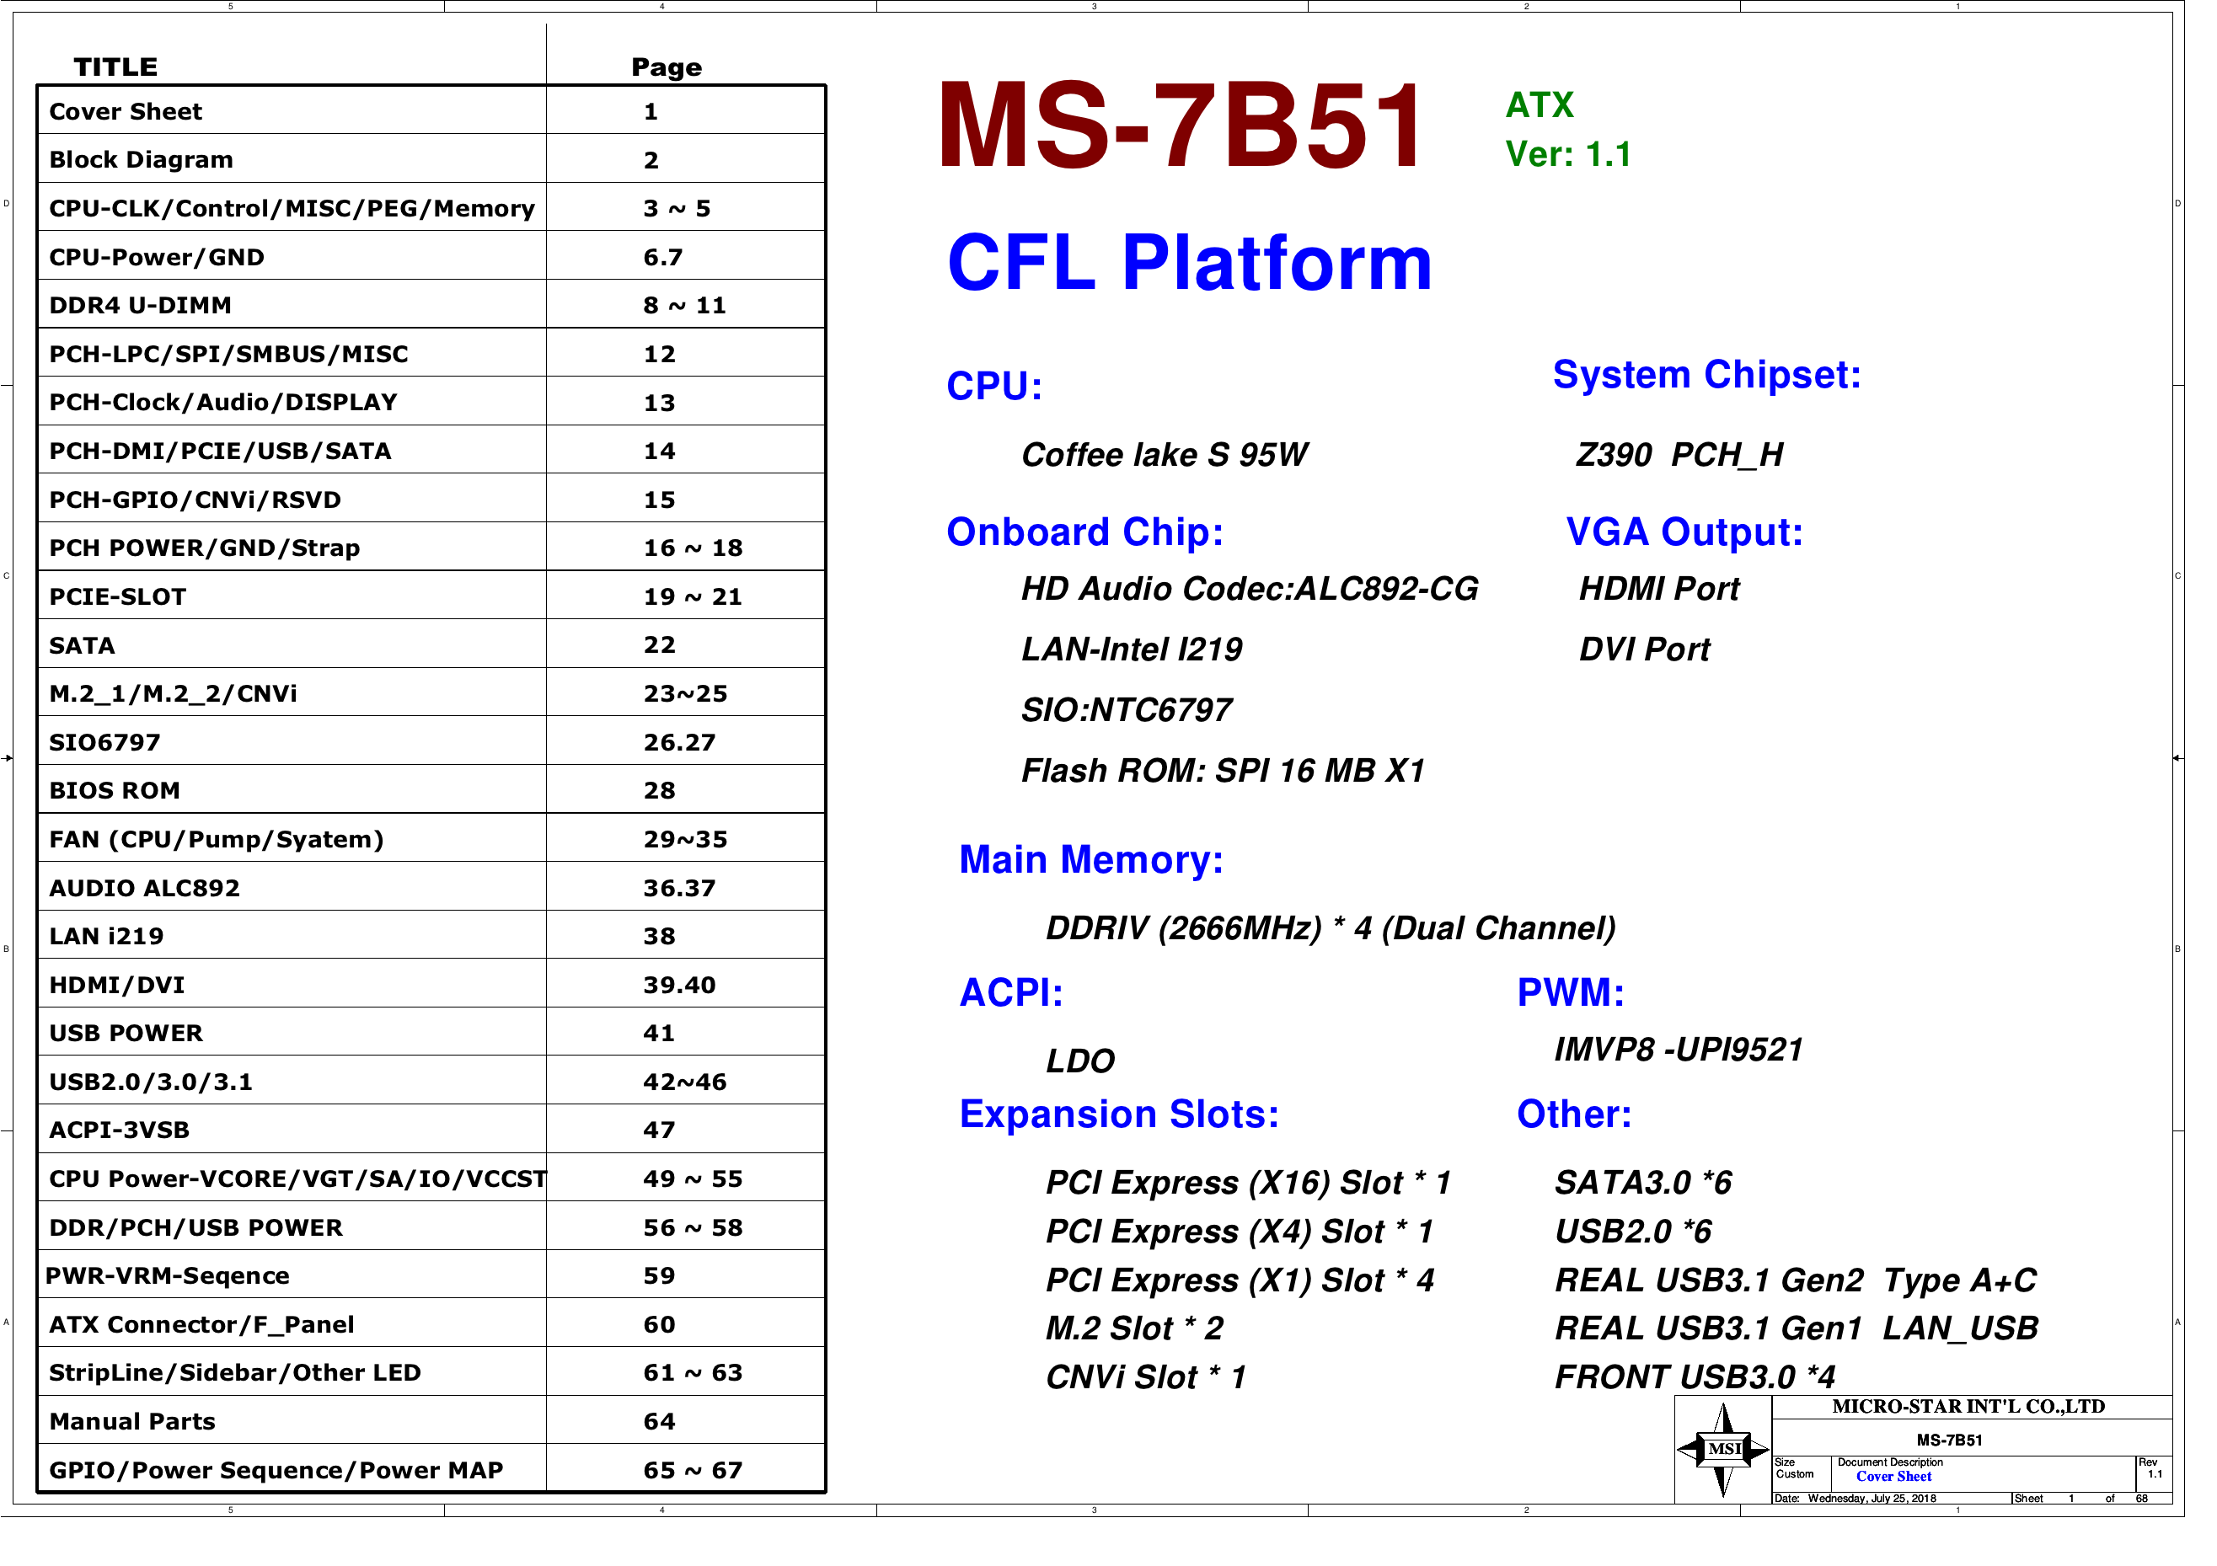The width and height of the screenshot is (2217, 1566).
Task: Click the 'IMVP8 -UPI9521' PWM text
Action: [x=1679, y=1050]
